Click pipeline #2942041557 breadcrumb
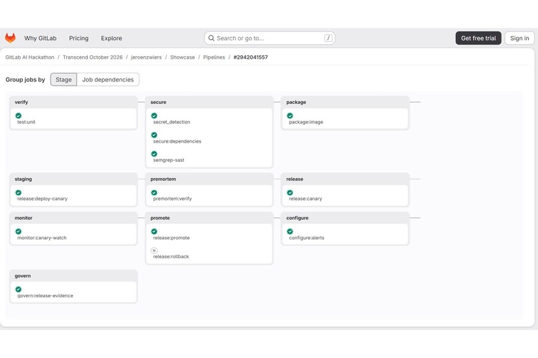The height and width of the screenshot is (358, 538). click(250, 57)
